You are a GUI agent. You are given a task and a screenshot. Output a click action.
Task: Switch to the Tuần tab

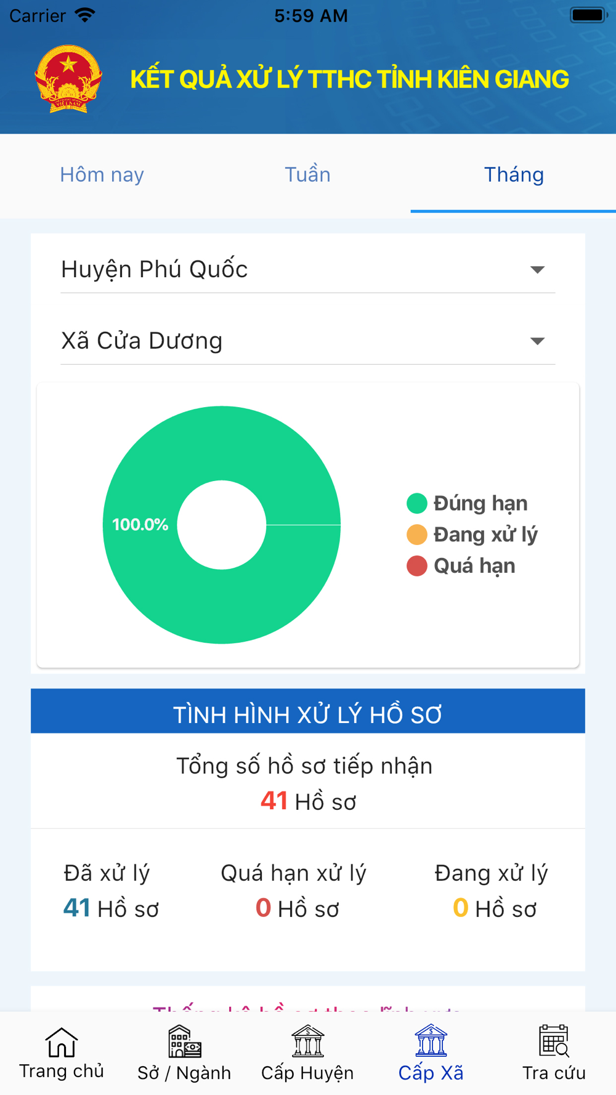tap(307, 175)
